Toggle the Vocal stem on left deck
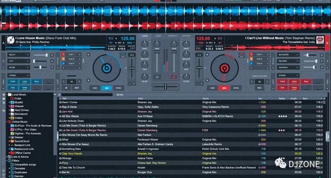The width and height of the screenshot is (331, 178). (x=13, y=81)
